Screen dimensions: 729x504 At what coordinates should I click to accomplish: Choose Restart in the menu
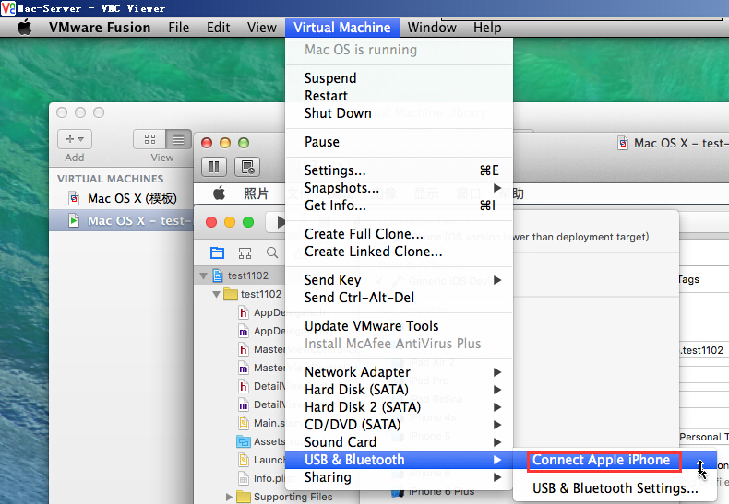(399, 96)
